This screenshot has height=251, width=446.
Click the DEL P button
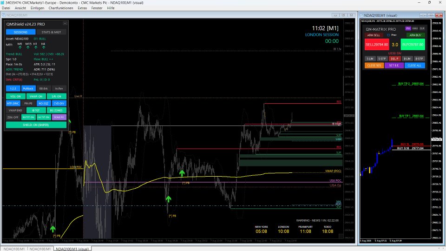point(394,59)
